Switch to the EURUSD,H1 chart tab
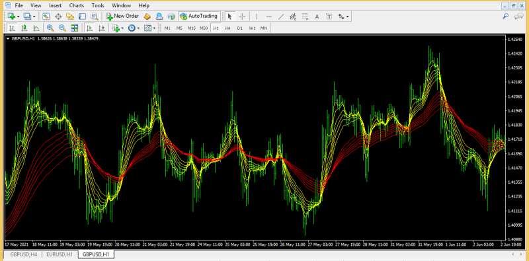529x261 pixels. pos(60,254)
